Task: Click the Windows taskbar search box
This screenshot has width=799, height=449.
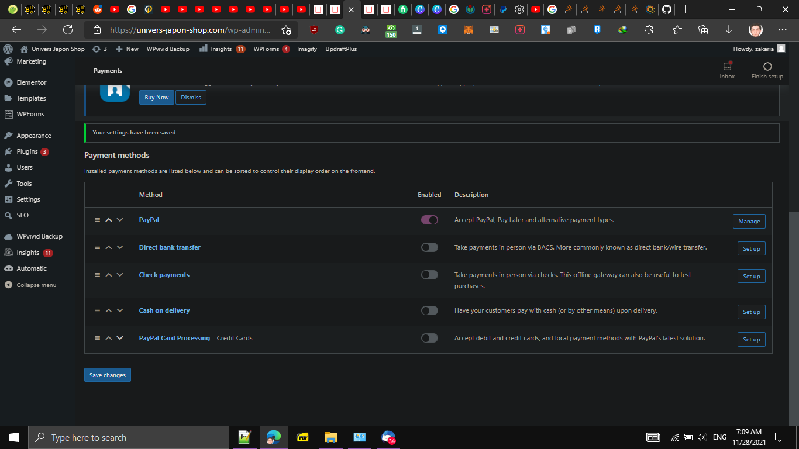Action: [129, 437]
